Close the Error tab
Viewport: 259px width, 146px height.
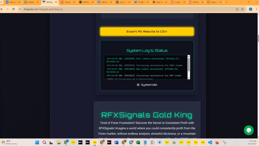(x=129, y=2)
